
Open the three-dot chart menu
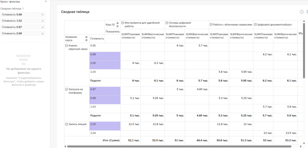point(307,12)
